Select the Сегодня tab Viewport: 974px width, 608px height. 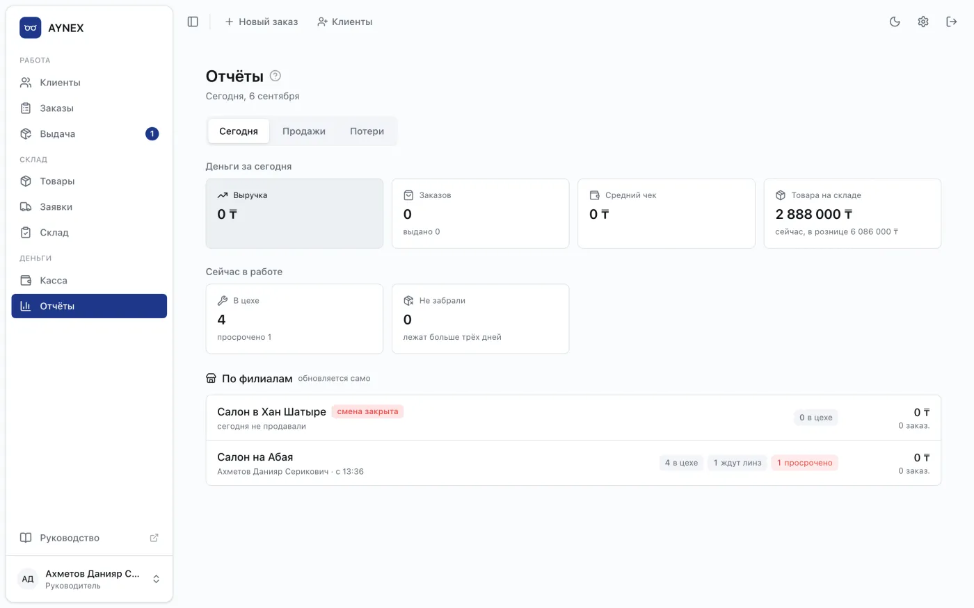[239, 131]
